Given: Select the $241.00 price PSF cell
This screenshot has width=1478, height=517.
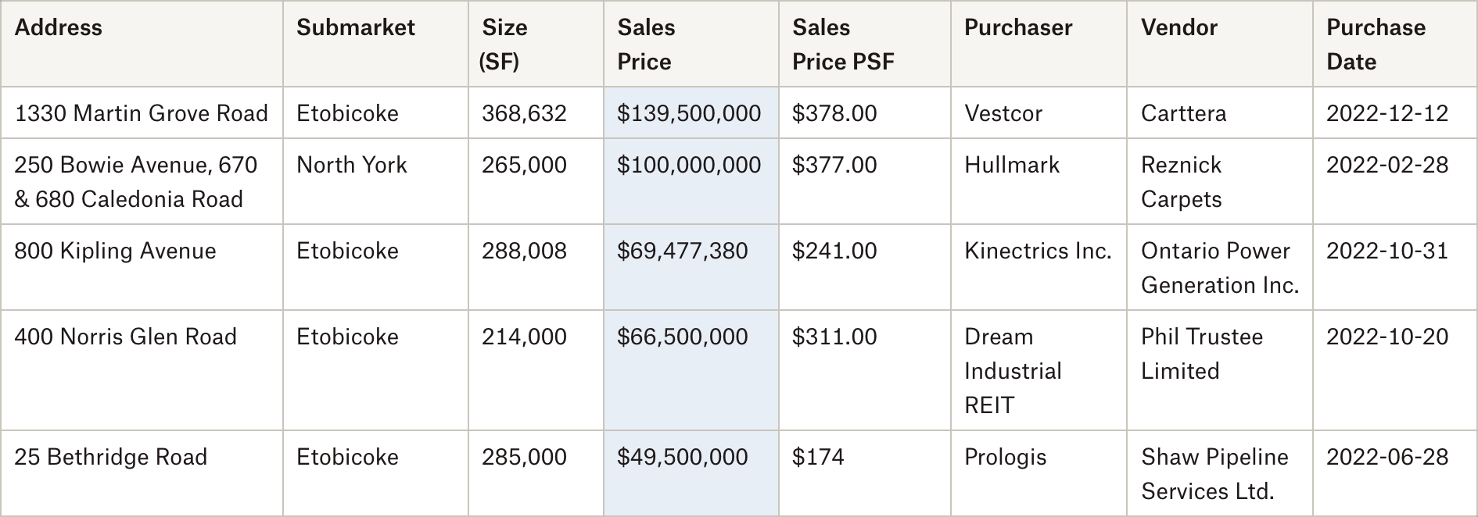Looking at the screenshot, I should coord(865,267).
